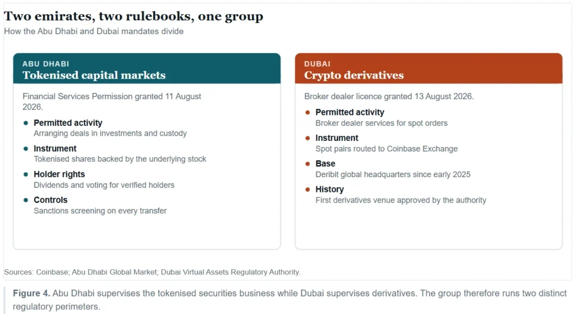This screenshot has width=576, height=322.
Task: Click 'Spot pairs routed to Coinbase Exchange'
Action: (386, 149)
